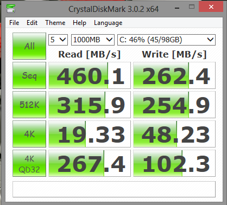Start the 4K benchmark test

(29, 134)
